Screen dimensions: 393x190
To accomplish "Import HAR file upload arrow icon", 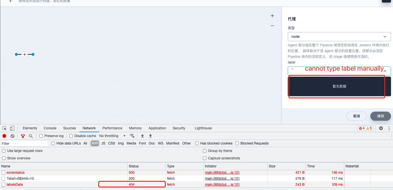I will pos(142,136).
